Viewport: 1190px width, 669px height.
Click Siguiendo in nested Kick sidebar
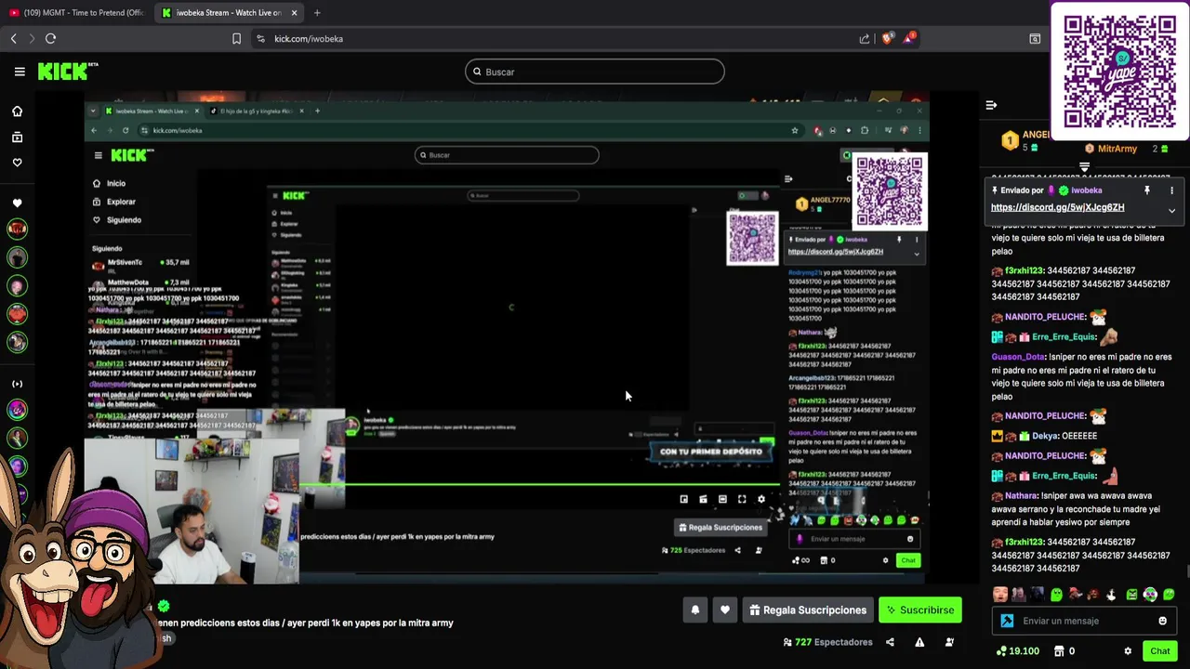[124, 220]
